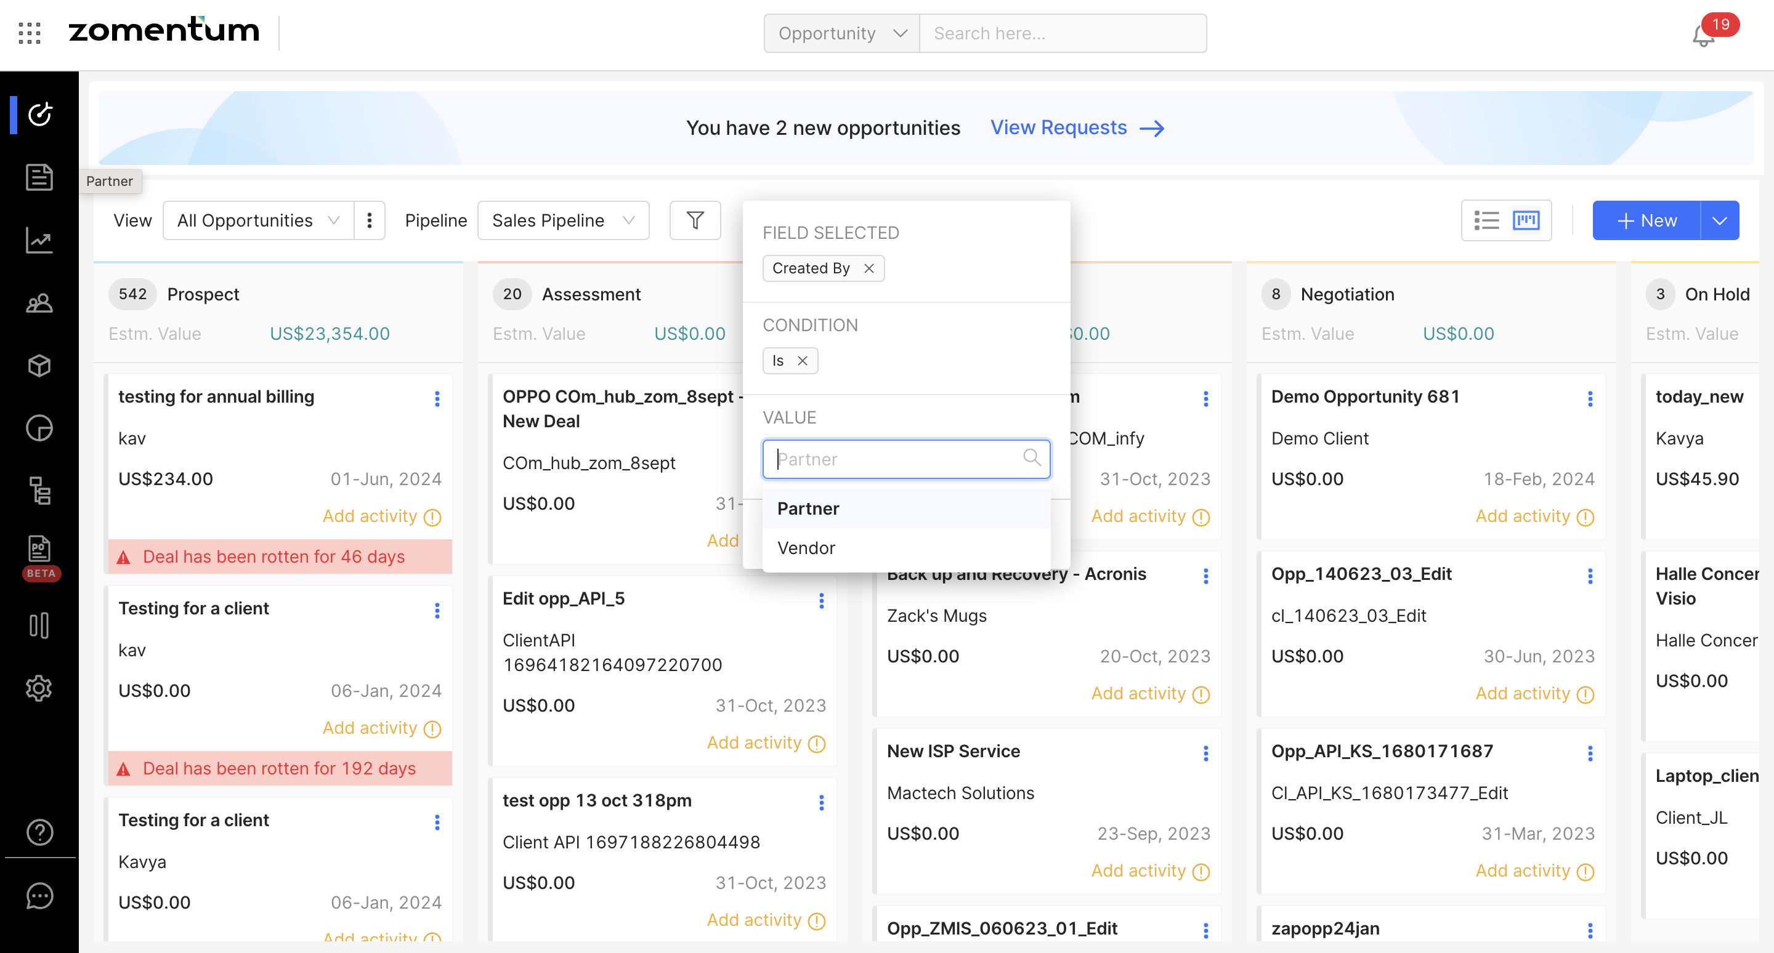The image size is (1774, 953).
Task: Open the Products box icon in sidebar
Action: 39,365
